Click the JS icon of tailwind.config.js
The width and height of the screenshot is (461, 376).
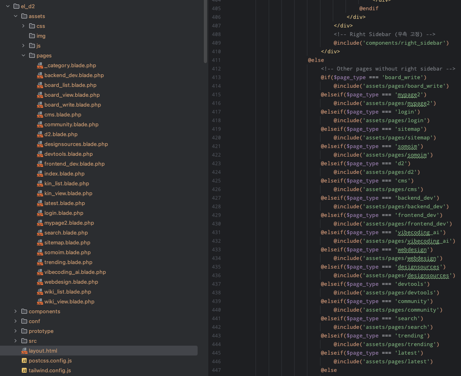[x=24, y=371]
